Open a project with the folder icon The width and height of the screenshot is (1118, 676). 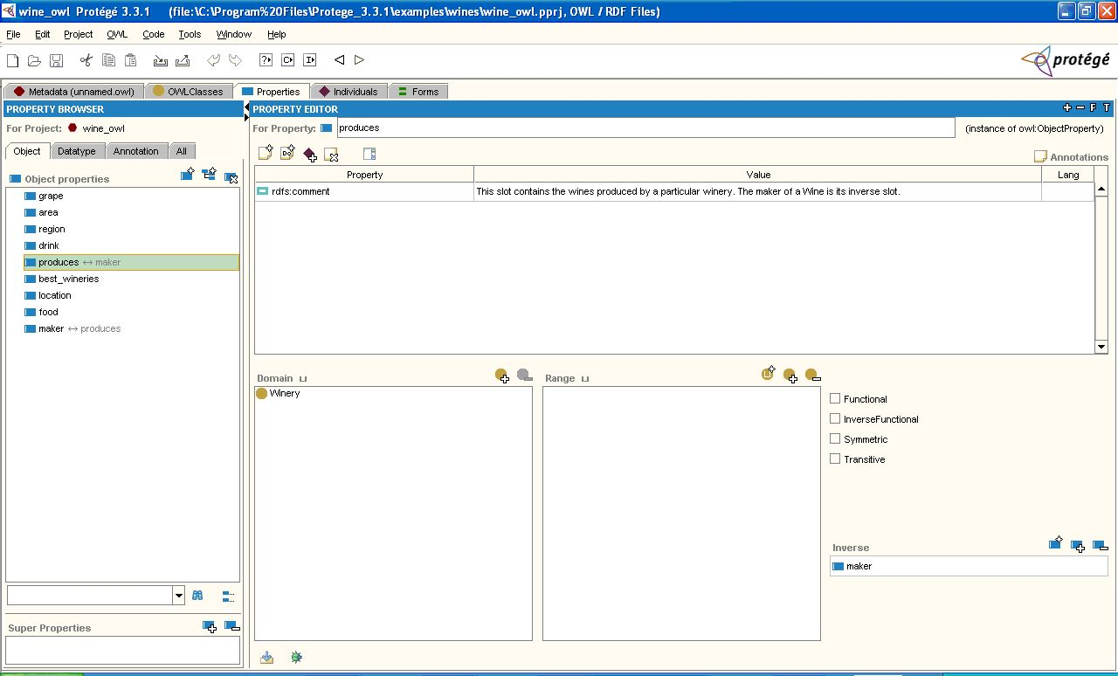34,60
